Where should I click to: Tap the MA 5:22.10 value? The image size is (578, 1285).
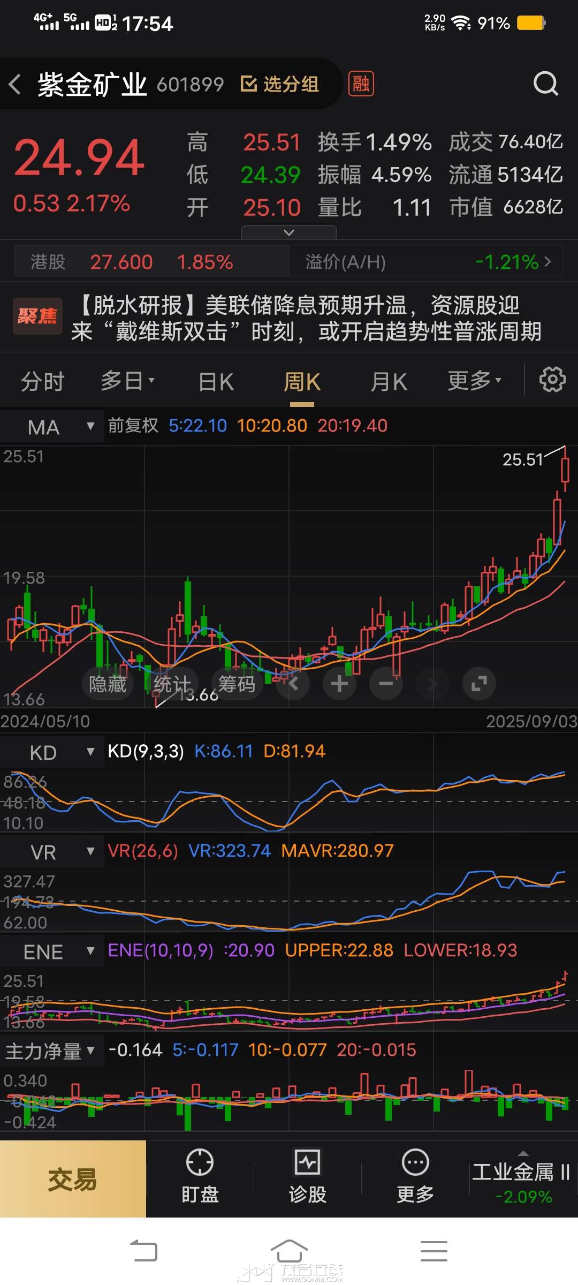click(198, 426)
